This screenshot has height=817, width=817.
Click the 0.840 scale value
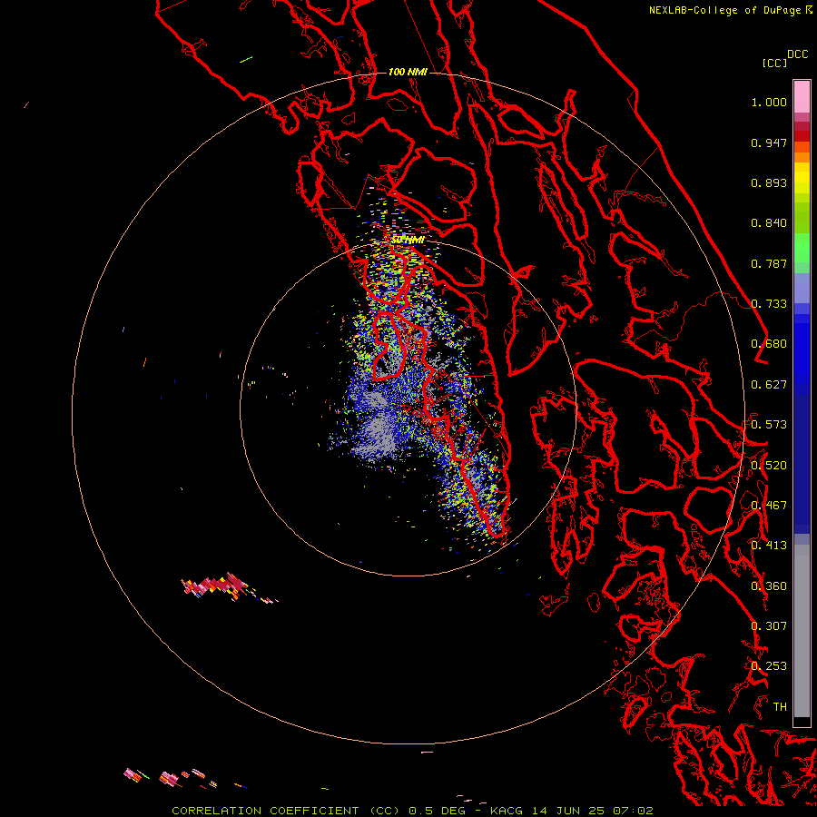tap(769, 223)
